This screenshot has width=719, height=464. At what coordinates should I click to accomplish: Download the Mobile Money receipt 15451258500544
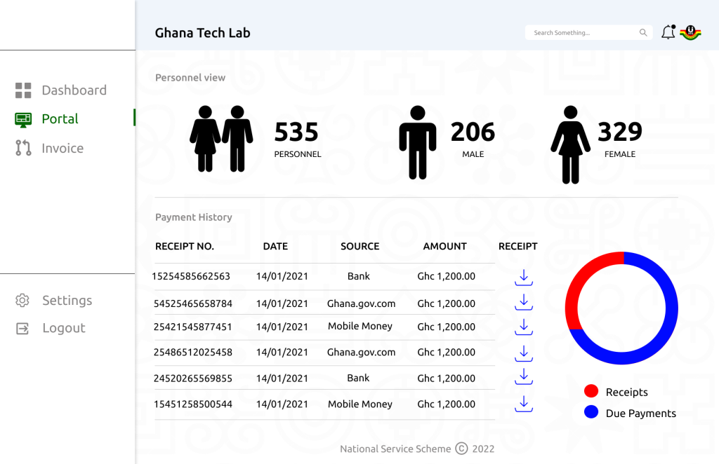523,404
